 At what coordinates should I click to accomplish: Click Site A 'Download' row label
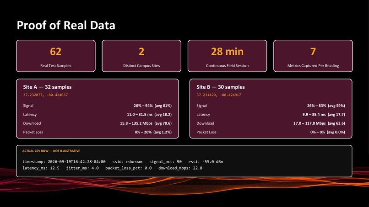(x=32, y=123)
